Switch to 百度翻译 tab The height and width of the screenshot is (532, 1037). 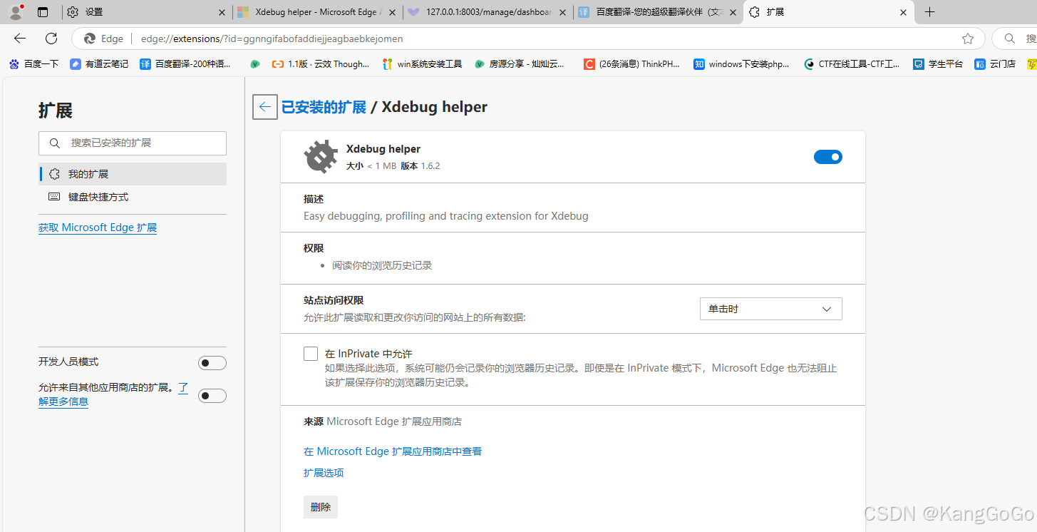[658, 12]
